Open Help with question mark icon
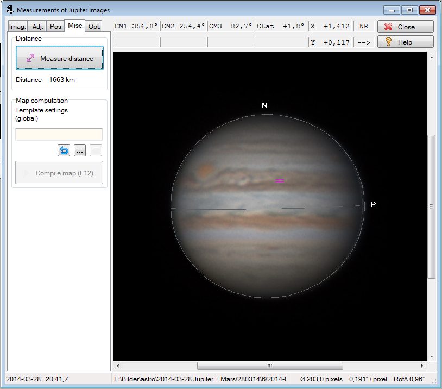Screen dimensions: 442x389 click(406, 42)
